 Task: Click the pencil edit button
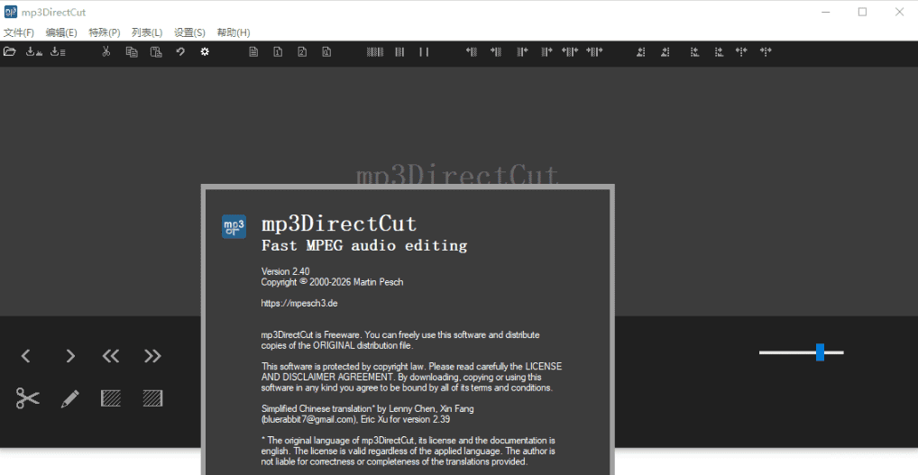tap(69, 399)
